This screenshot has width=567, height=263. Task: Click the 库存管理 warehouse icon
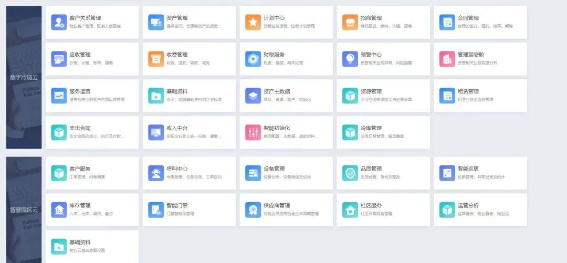pos(59,210)
